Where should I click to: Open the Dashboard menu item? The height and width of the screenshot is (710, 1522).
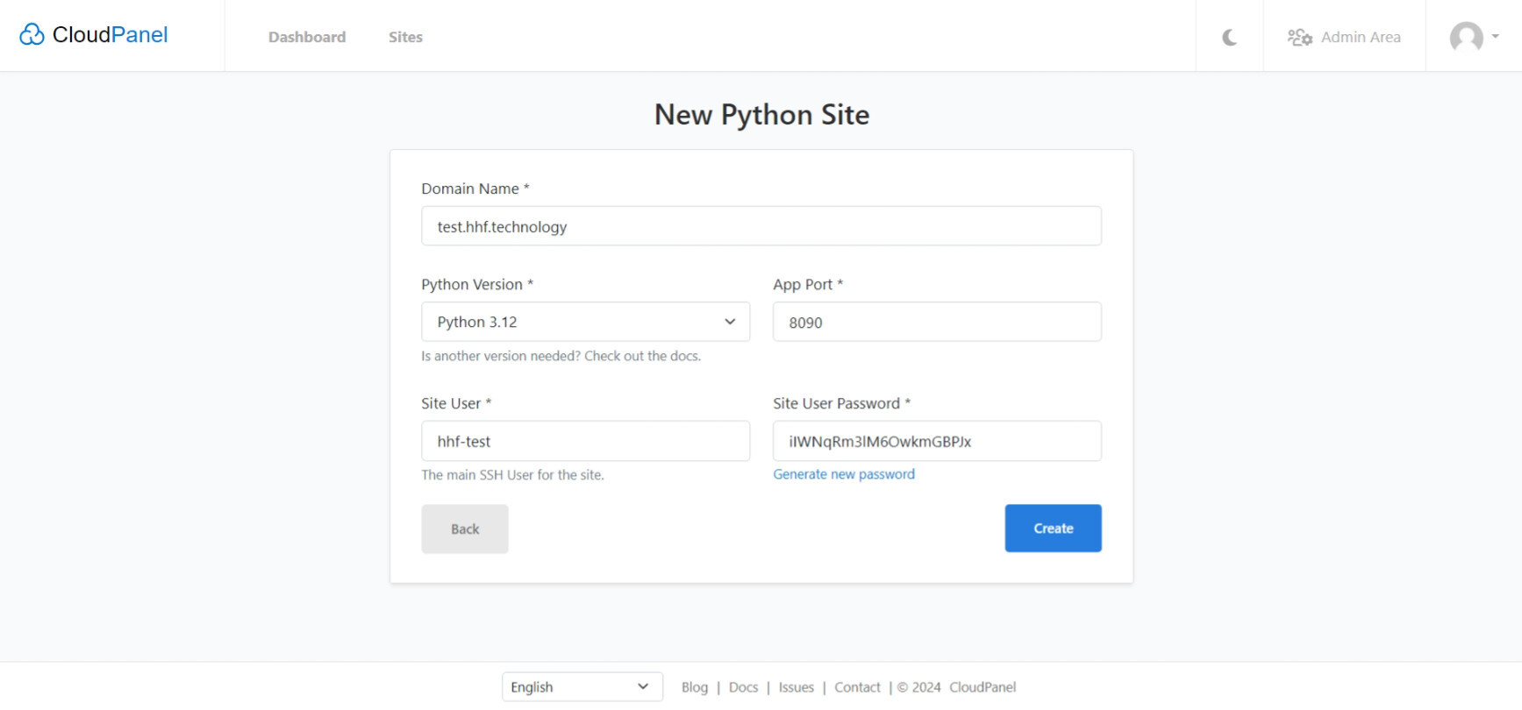pos(307,37)
